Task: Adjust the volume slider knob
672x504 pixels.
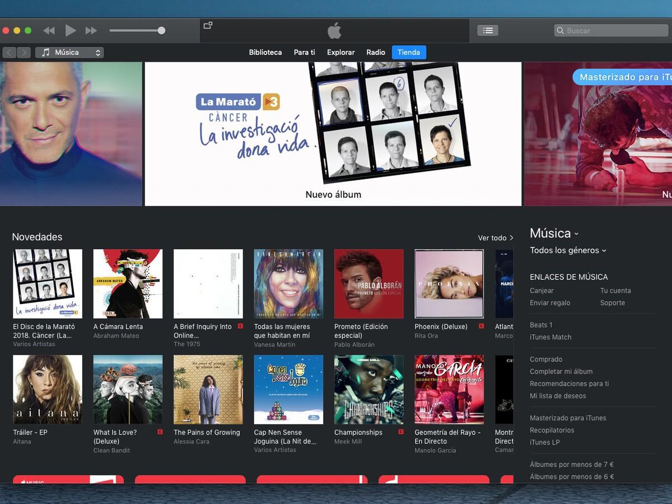Action: click(161, 31)
